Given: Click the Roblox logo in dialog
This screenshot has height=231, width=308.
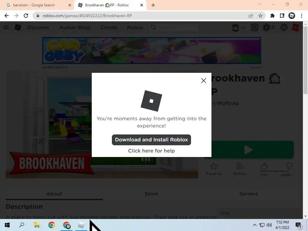Looking at the screenshot, I should point(151,101).
